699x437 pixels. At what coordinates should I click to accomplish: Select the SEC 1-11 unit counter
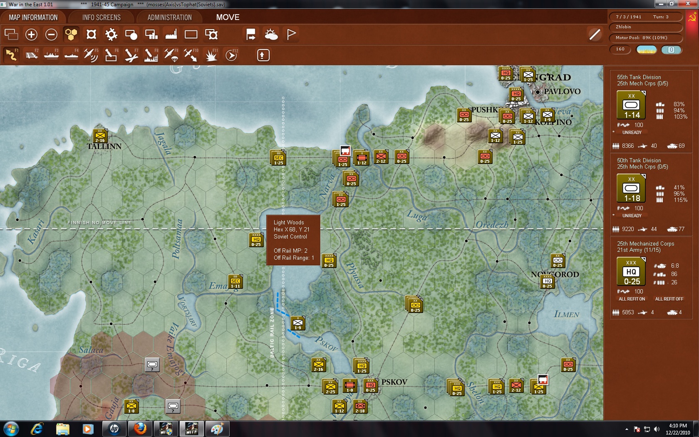coord(235,282)
